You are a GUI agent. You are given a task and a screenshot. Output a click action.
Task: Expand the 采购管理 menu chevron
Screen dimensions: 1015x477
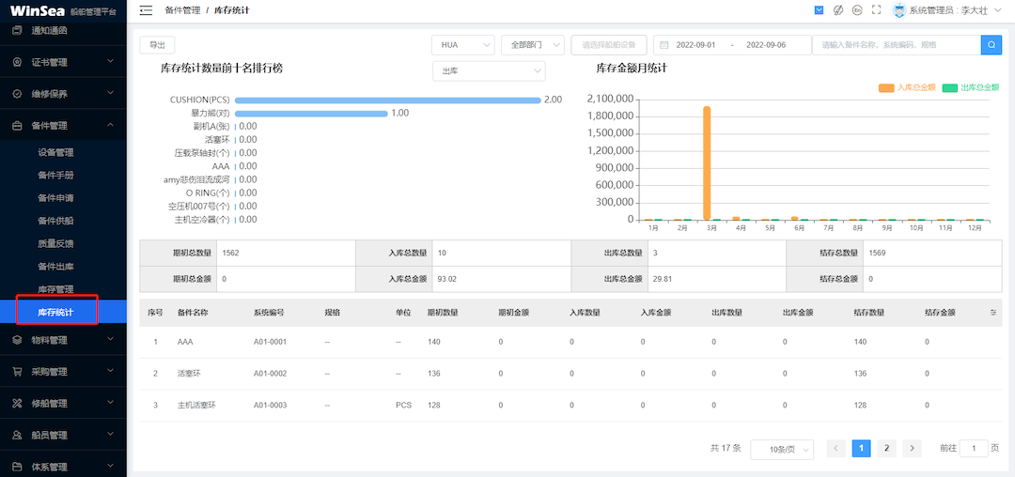(110, 371)
